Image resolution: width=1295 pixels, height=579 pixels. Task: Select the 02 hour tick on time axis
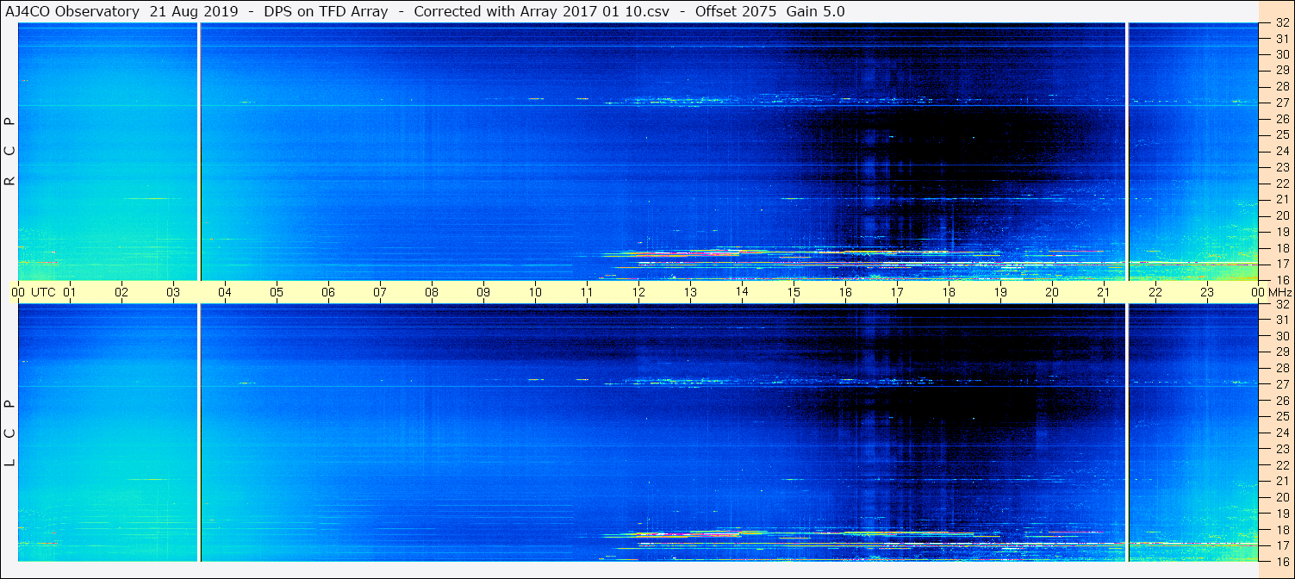(x=121, y=292)
